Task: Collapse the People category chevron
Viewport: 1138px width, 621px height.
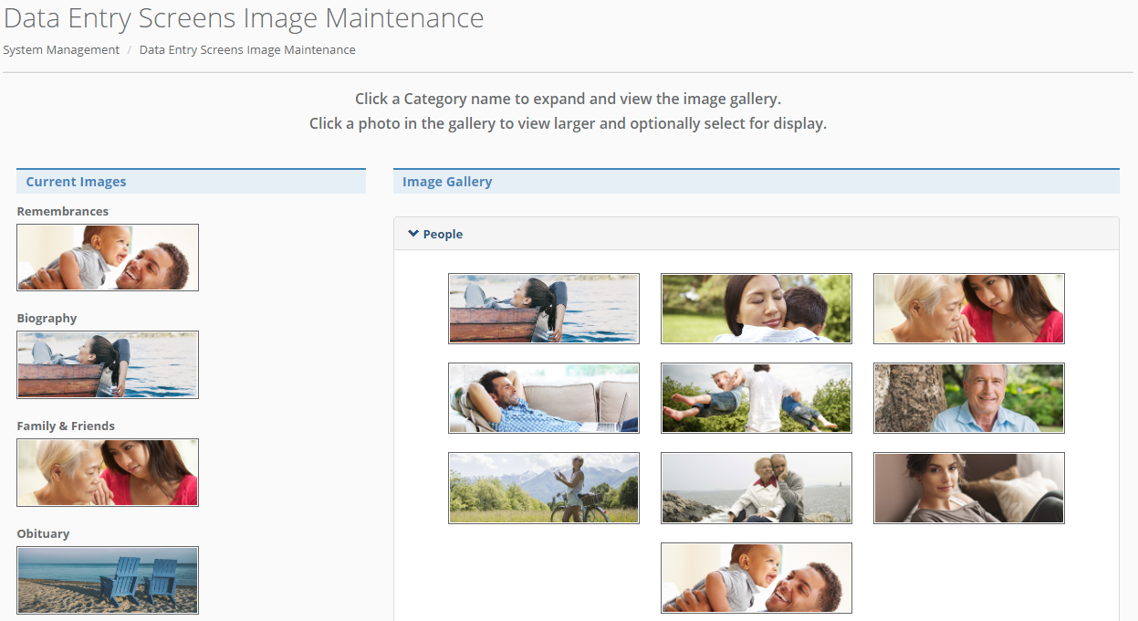Action: coord(413,234)
